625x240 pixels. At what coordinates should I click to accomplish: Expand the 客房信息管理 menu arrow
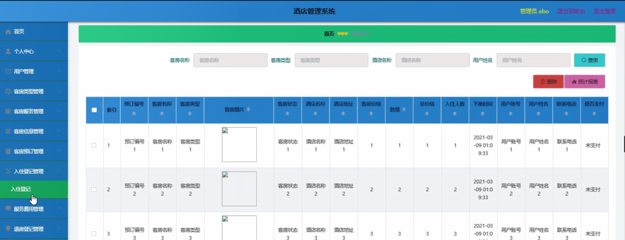[x=59, y=132]
